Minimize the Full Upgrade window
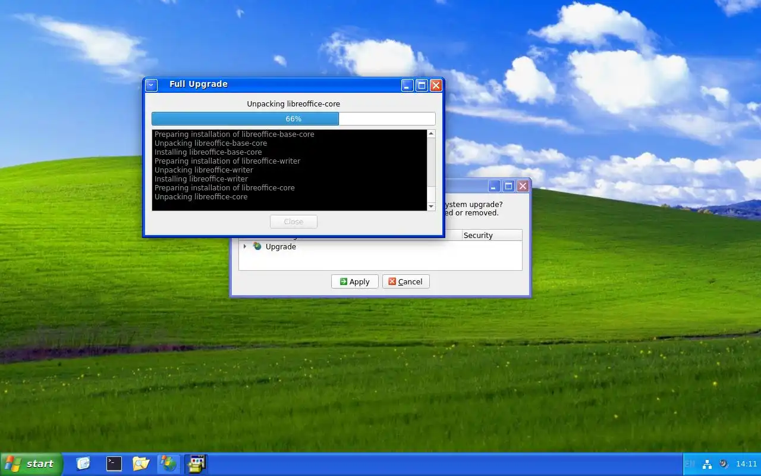Viewport: 761px width, 476px height. tap(407, 85)
